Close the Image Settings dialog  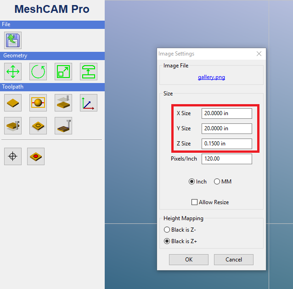coord(259,54)
